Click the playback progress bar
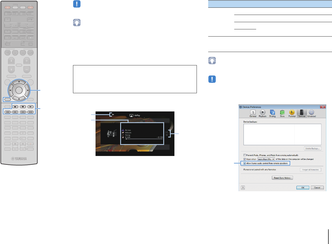This screenshot has width=332, height=244. click(x=144, y=139)
